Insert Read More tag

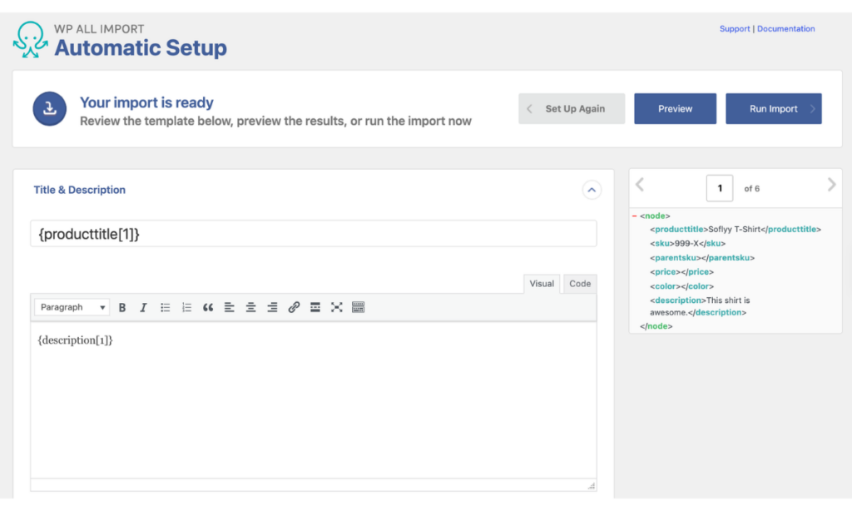coord(315,308)
